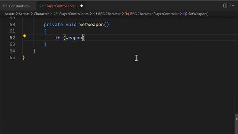
Task: Click the pink closing brace on line 64
Action: tap(35, 51)
